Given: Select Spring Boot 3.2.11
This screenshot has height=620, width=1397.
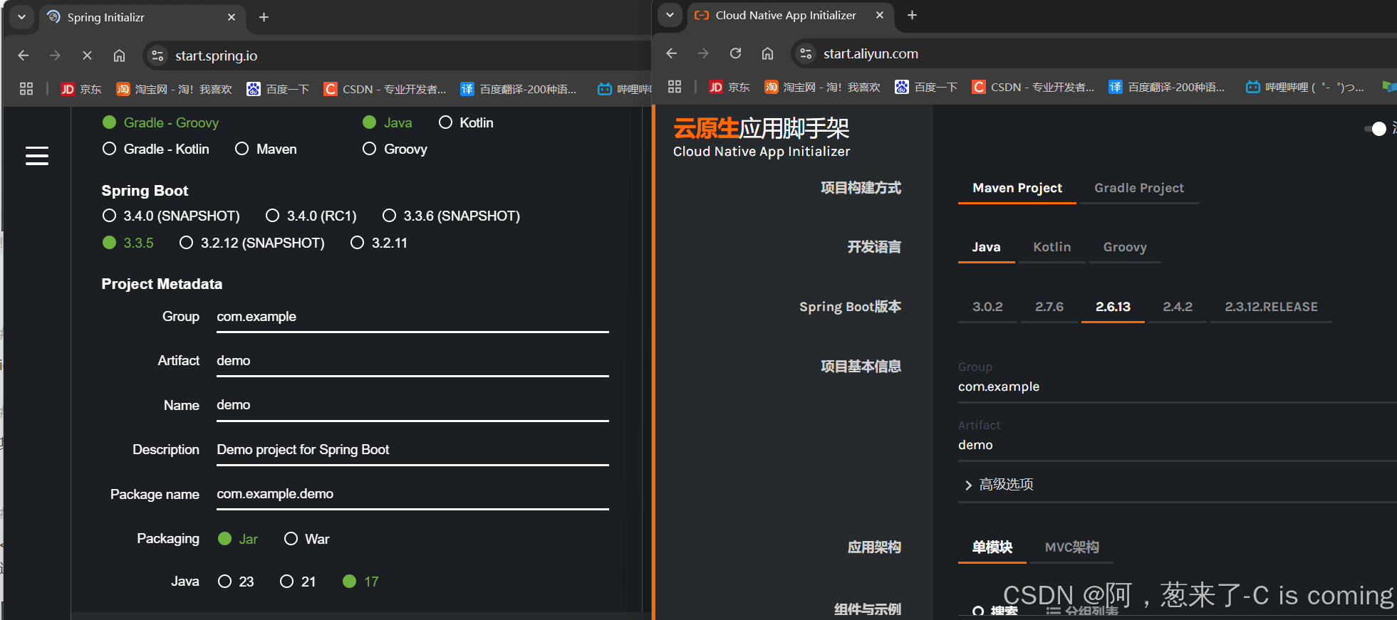Looking at the screenshot, I should pyautogui.click(x=379, y=243).
